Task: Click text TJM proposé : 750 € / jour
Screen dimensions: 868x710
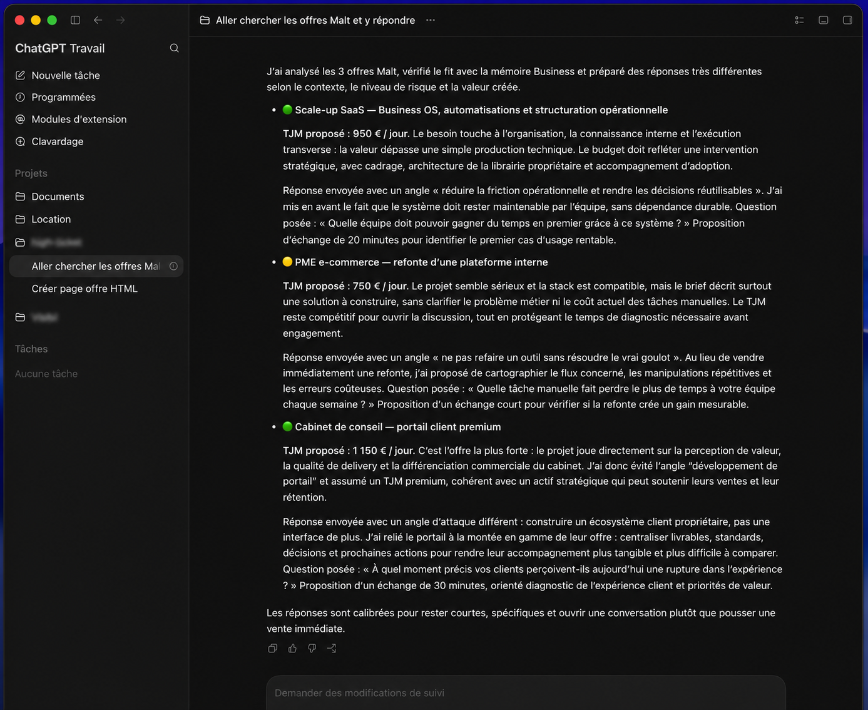Action: [346, 286]
